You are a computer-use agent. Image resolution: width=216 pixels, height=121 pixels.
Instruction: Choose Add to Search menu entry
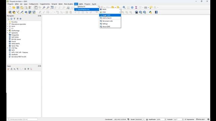click(110, 18)
